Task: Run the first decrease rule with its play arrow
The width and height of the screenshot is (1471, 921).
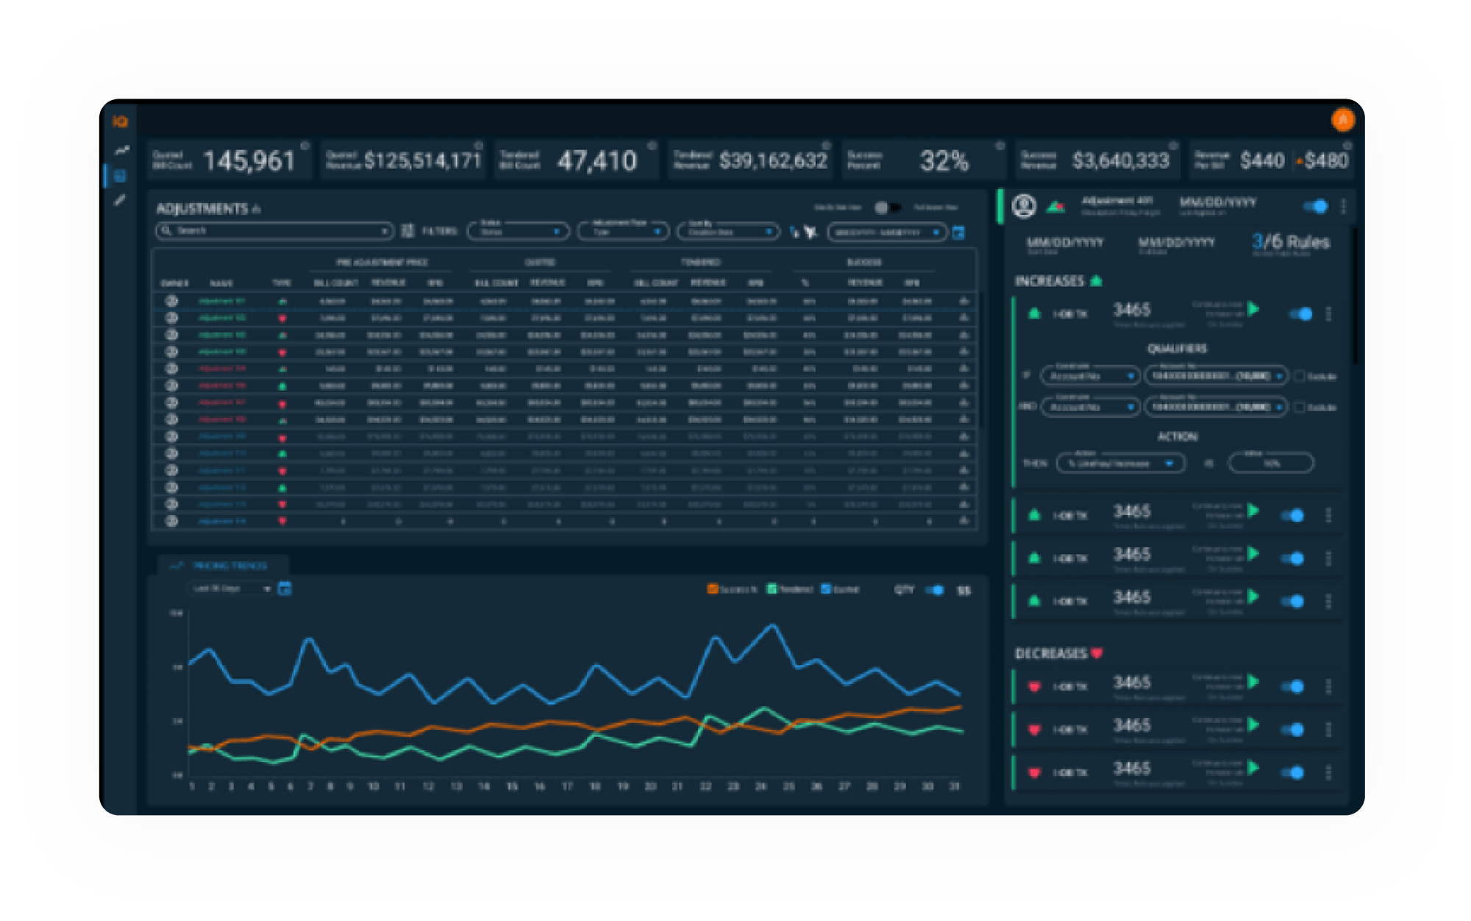Action: [x=1253, y=682]
